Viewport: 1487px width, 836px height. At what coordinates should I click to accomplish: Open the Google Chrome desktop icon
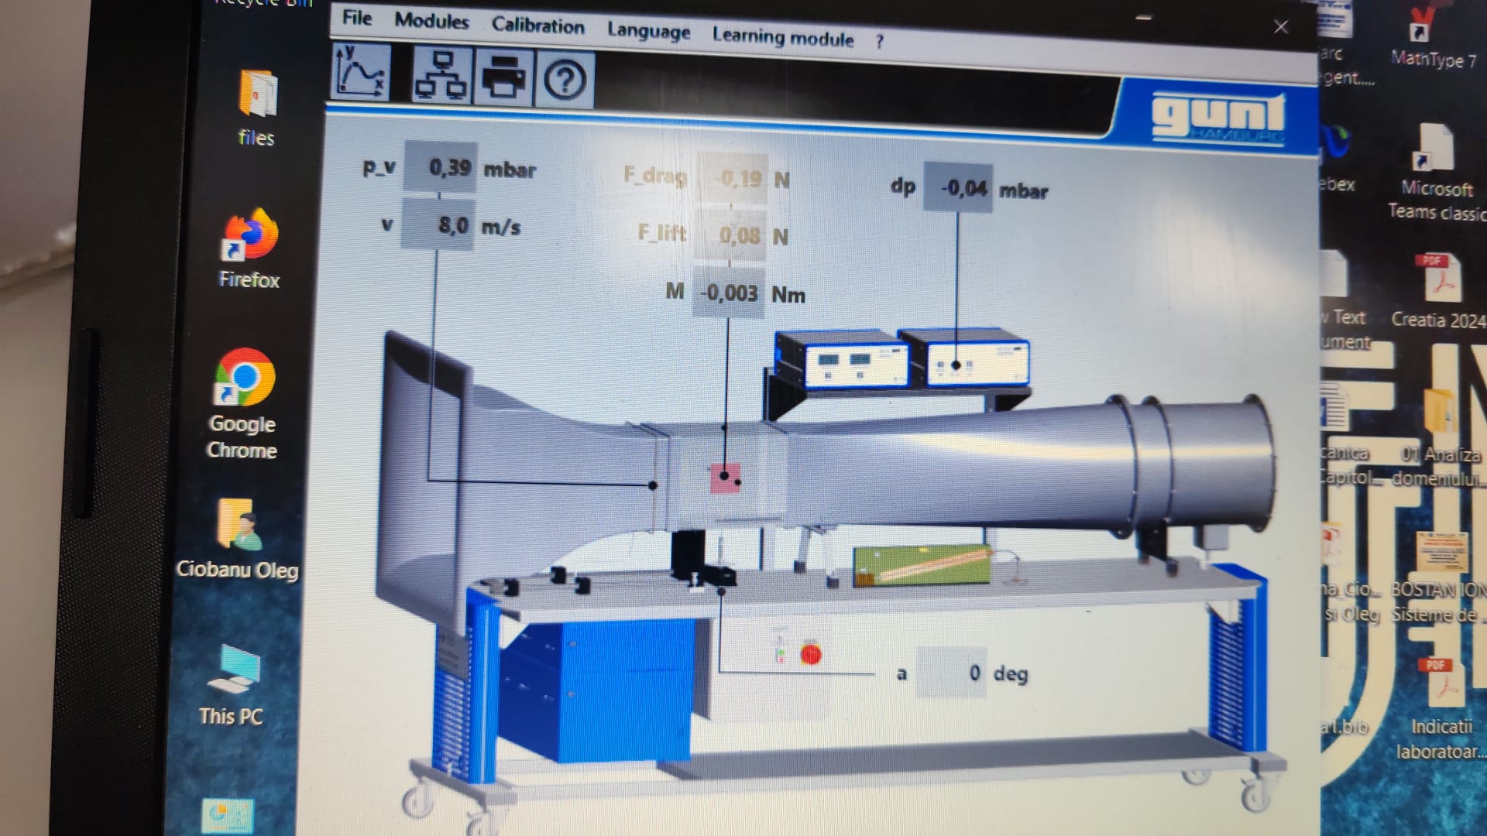pyautogui.click(x=242, y=404)
